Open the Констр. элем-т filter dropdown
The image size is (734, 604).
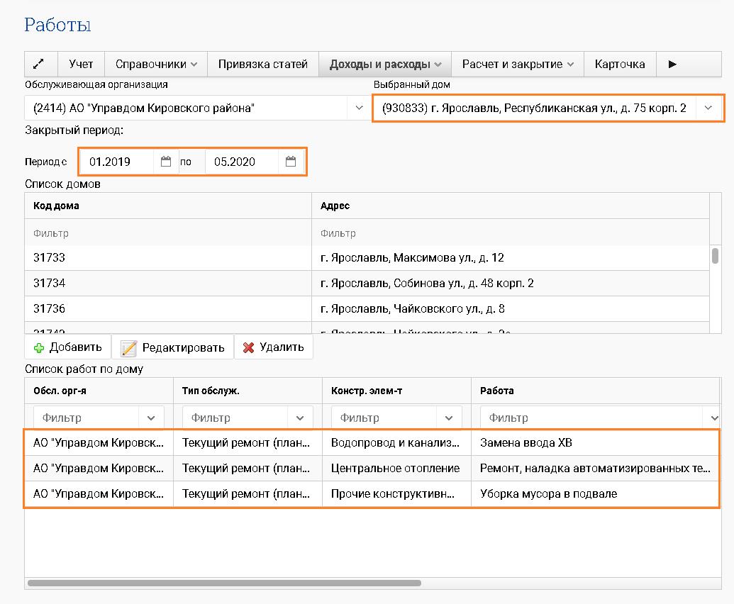point(449,418)
